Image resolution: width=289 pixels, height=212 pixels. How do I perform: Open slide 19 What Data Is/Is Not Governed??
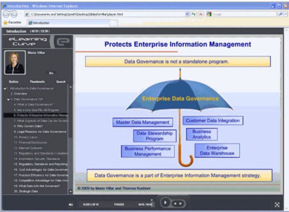(37, 186)
